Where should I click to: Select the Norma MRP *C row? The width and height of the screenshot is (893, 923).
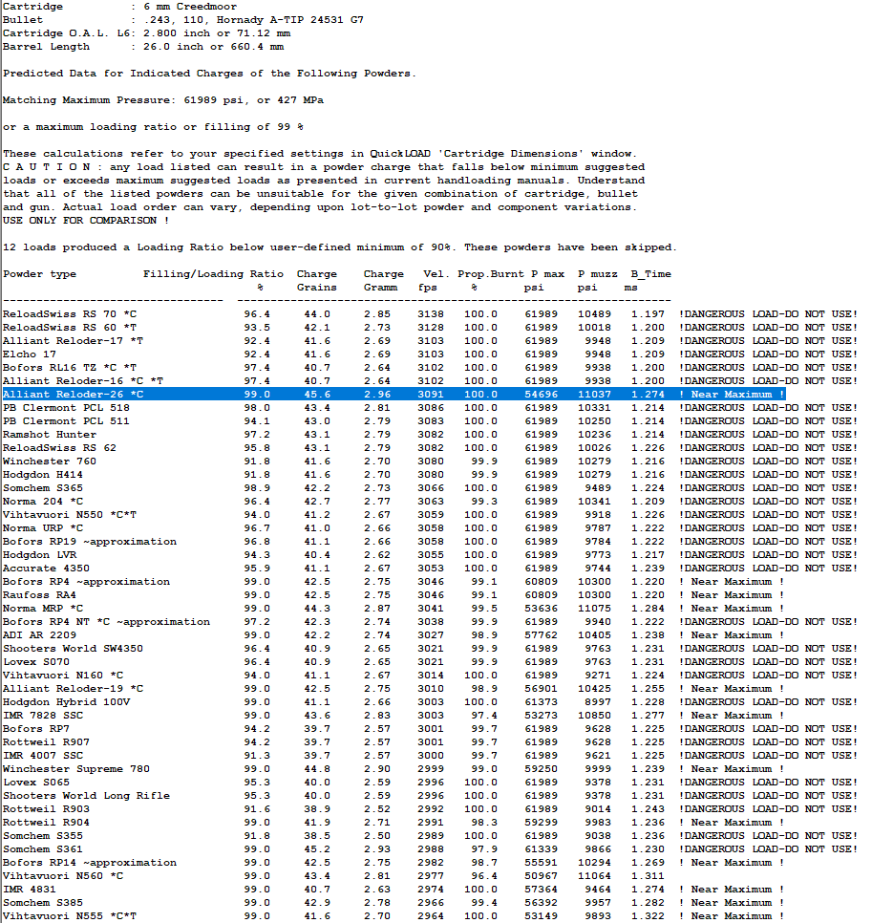click(394, 609)
